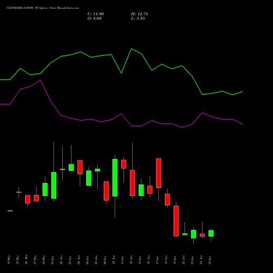The image size is (273, 273).
Task: Click the 16 Jun date label
Action: click(149, 260)
